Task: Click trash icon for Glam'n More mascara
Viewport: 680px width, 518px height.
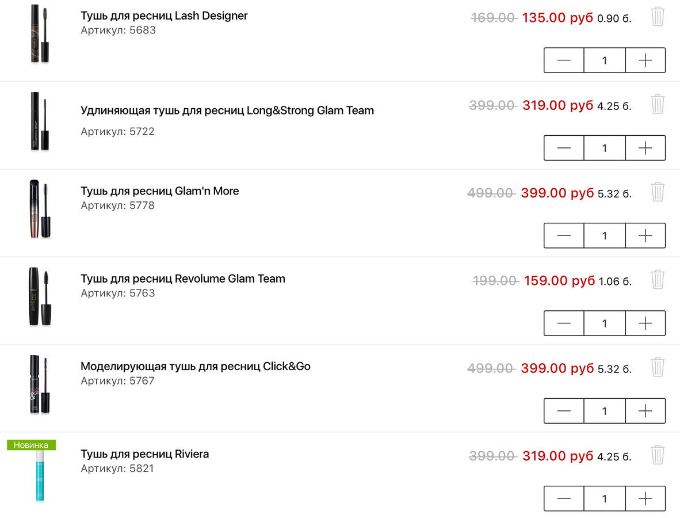Action: tap(658, 192)
